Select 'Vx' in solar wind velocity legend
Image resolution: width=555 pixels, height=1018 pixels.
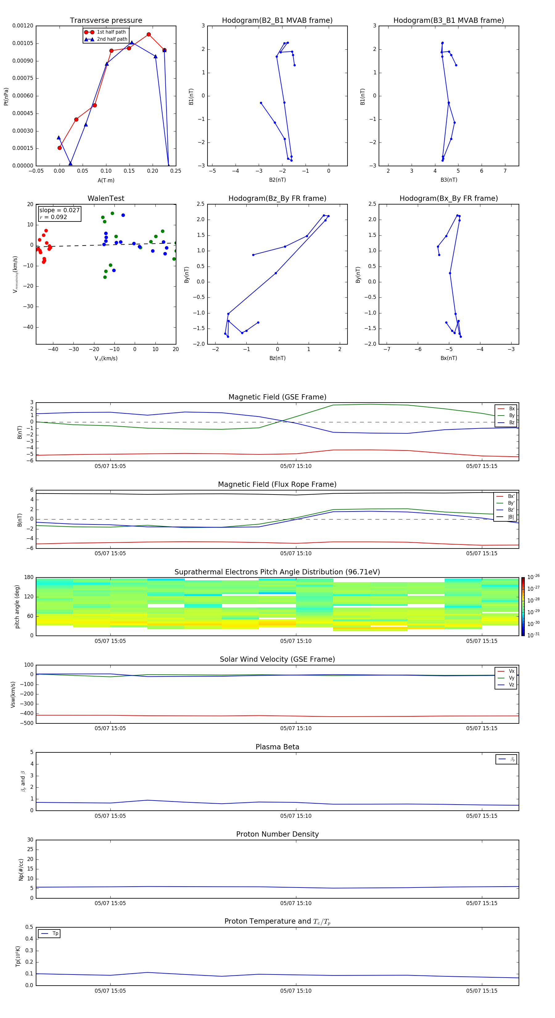pyautogui.click(x=506, y=672)
